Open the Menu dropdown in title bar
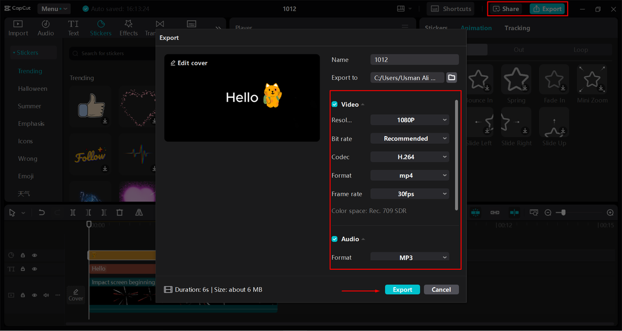This screenshot has height=331, width=622. 53,9
